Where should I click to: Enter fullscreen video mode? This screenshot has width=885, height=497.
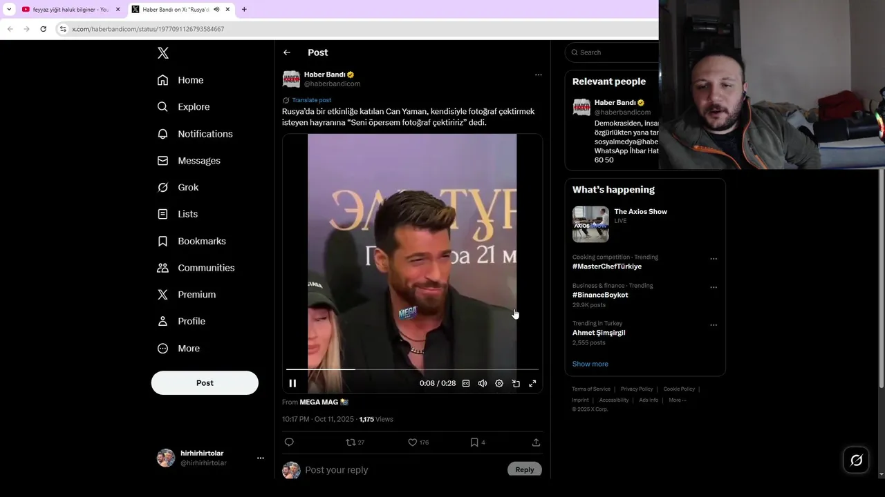532,384
